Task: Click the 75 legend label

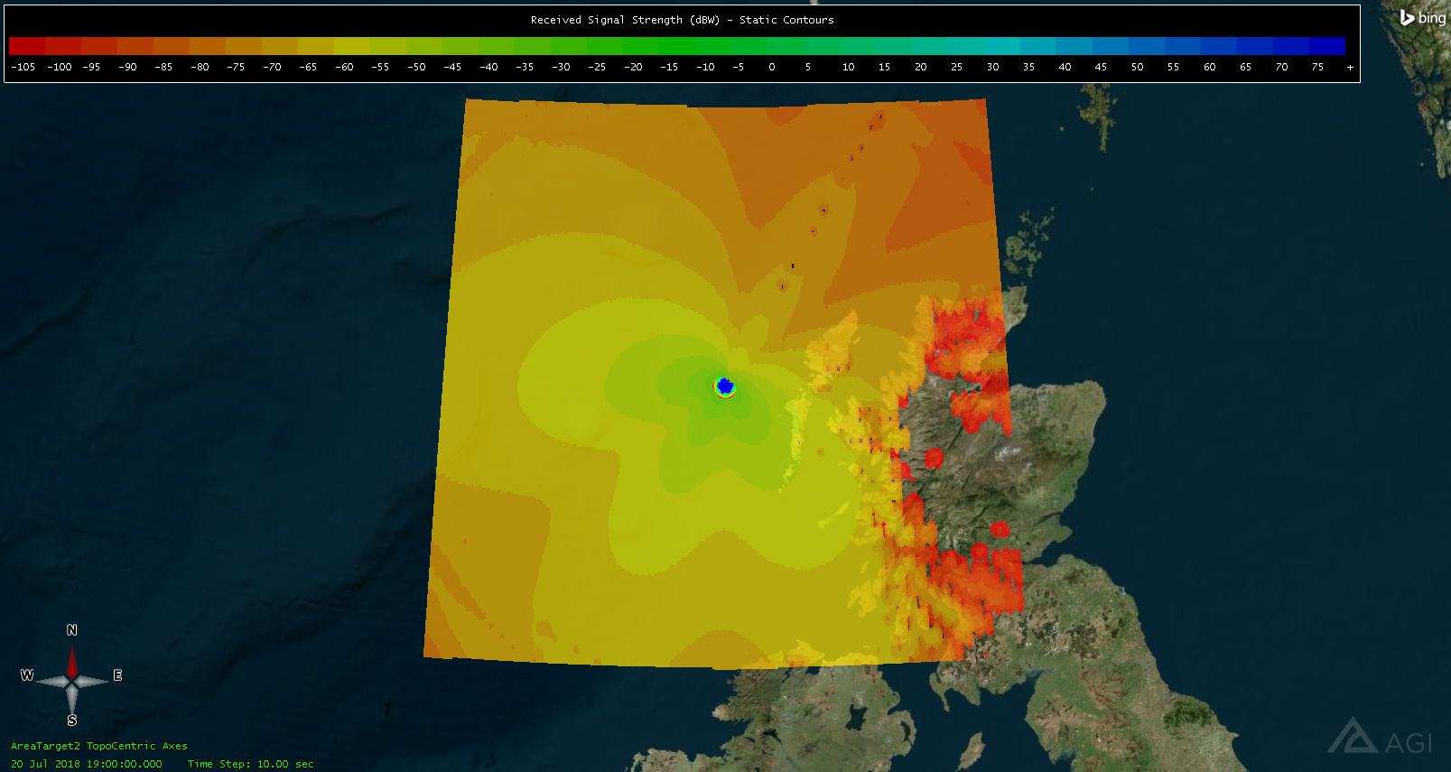Action: click(1317, 67)
